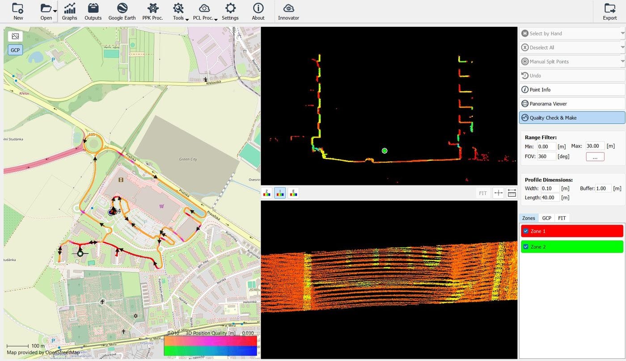Select the Z color mode icon
The width and height of the screenshot is (626, 361).
(267, 193)
